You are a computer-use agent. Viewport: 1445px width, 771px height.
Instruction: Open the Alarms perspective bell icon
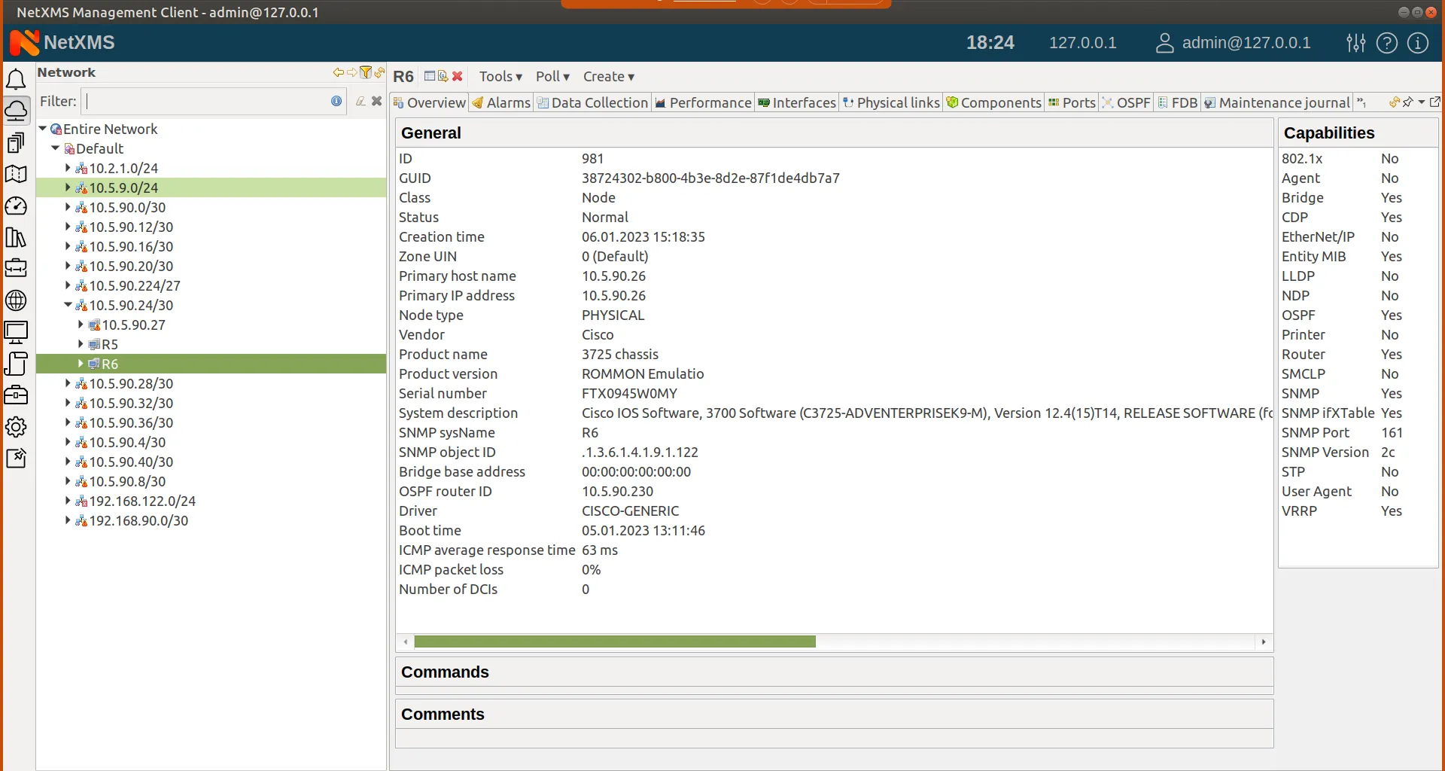(16, 79)
